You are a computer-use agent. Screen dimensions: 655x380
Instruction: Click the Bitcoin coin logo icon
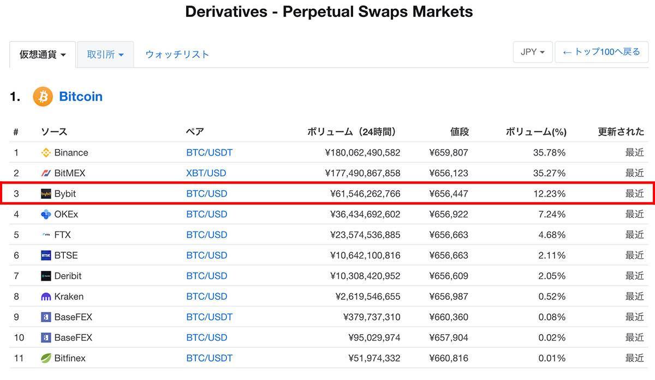(43, 97)
